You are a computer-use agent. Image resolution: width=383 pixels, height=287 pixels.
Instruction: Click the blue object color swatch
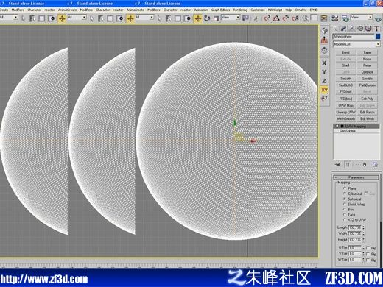click(378, 37)
